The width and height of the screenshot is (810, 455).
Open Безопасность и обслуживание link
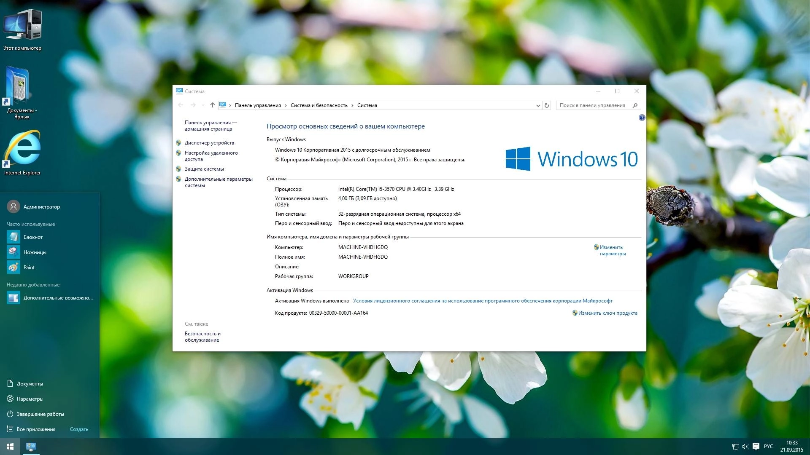(202, 337)
